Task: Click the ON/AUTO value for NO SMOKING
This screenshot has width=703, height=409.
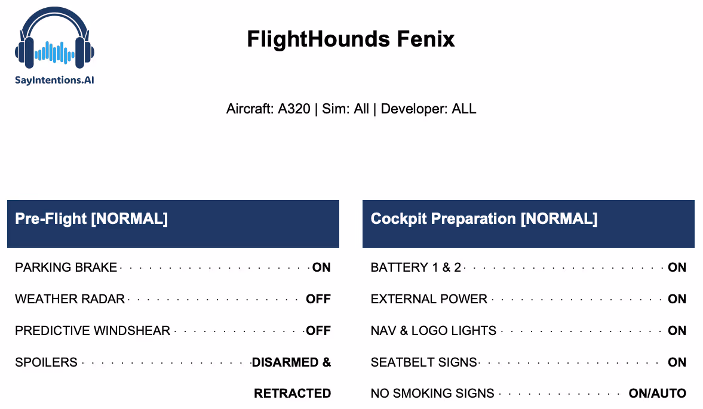Action: (x=658, y=393)
